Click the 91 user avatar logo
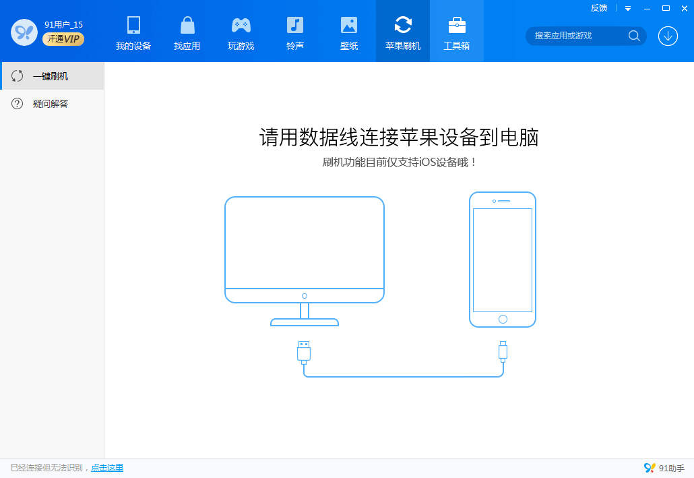 pos(24,32)
